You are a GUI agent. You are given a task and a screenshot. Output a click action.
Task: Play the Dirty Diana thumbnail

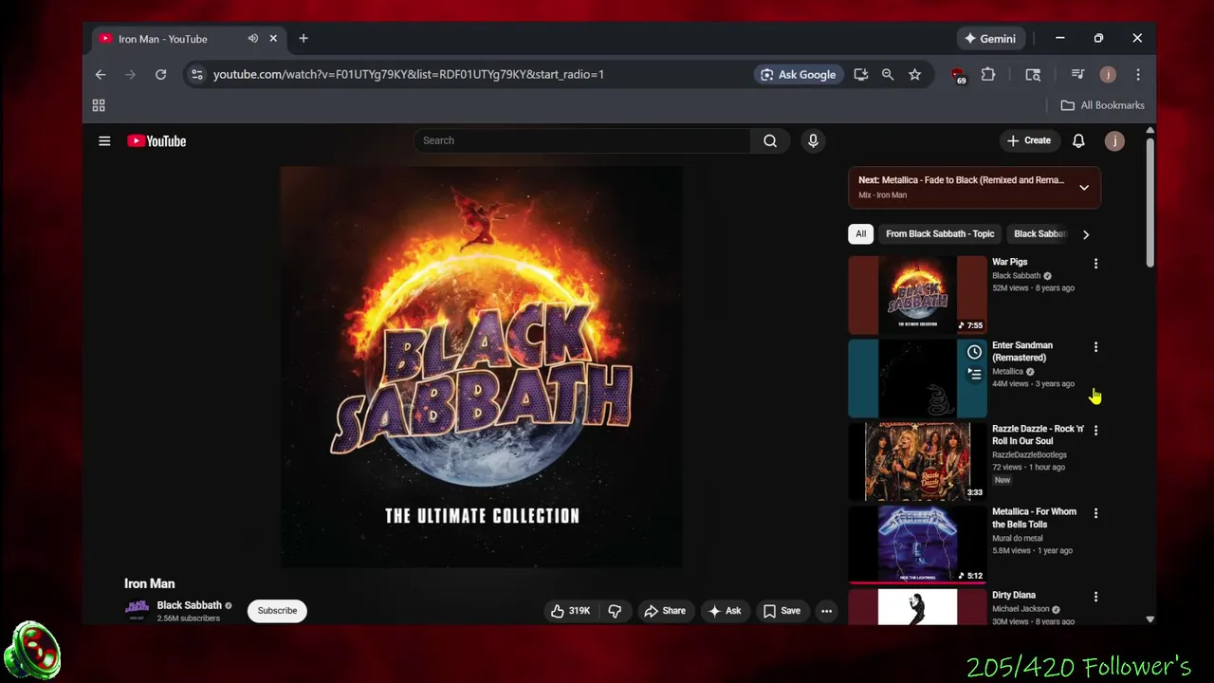[917, 607]
